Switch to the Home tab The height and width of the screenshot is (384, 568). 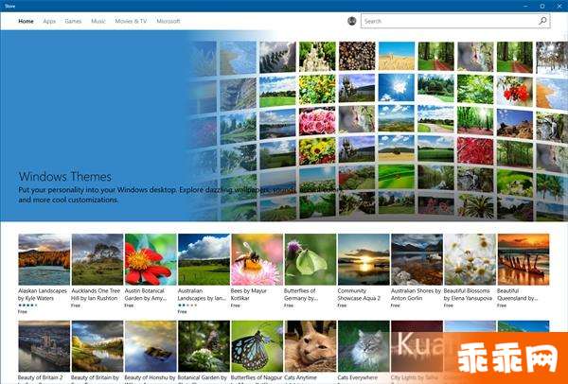(26, 22)
